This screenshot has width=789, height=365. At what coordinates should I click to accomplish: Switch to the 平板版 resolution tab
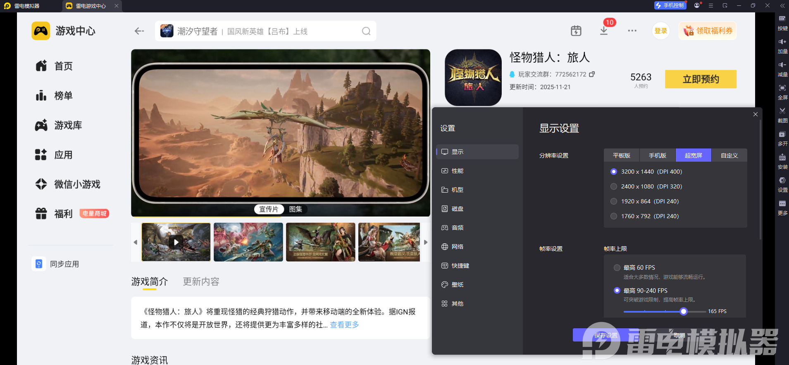pos(621,155)
